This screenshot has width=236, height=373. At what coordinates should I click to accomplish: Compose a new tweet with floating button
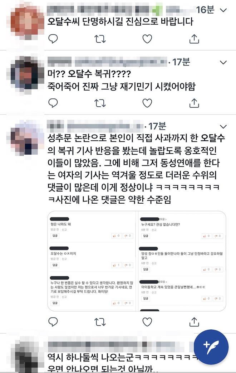(x=211, y=347)
